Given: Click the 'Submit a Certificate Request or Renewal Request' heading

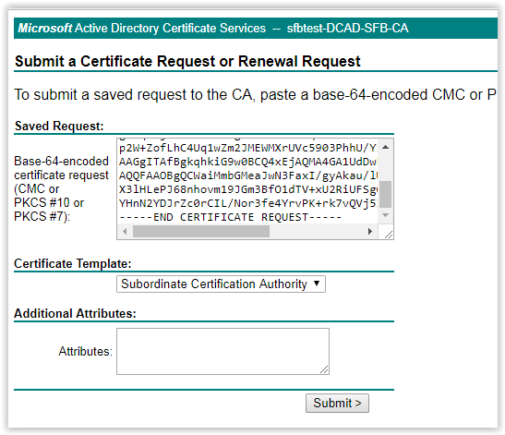Looking at the screenshot, I should click(187, 61).
